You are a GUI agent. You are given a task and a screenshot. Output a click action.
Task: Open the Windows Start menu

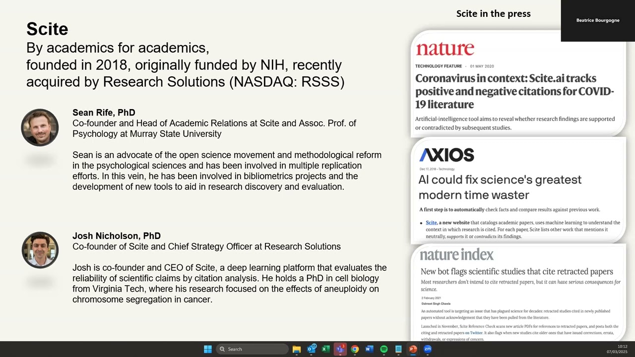point(208,349)
